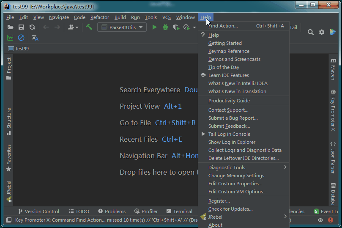Open the TODO tool tab
The image size is (342, 228).
click(x=79, y=212)
